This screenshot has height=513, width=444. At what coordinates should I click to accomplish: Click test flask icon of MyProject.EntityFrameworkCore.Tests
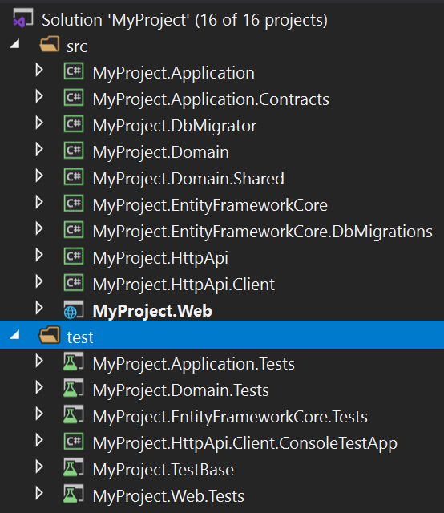[74, 414]
